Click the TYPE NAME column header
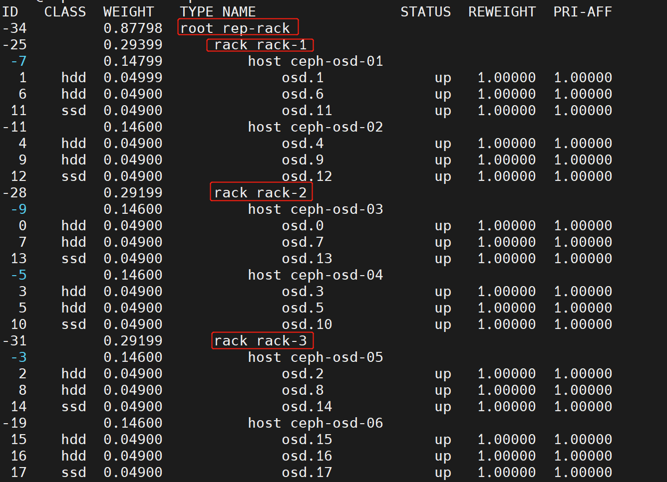 tap(218, 12)
